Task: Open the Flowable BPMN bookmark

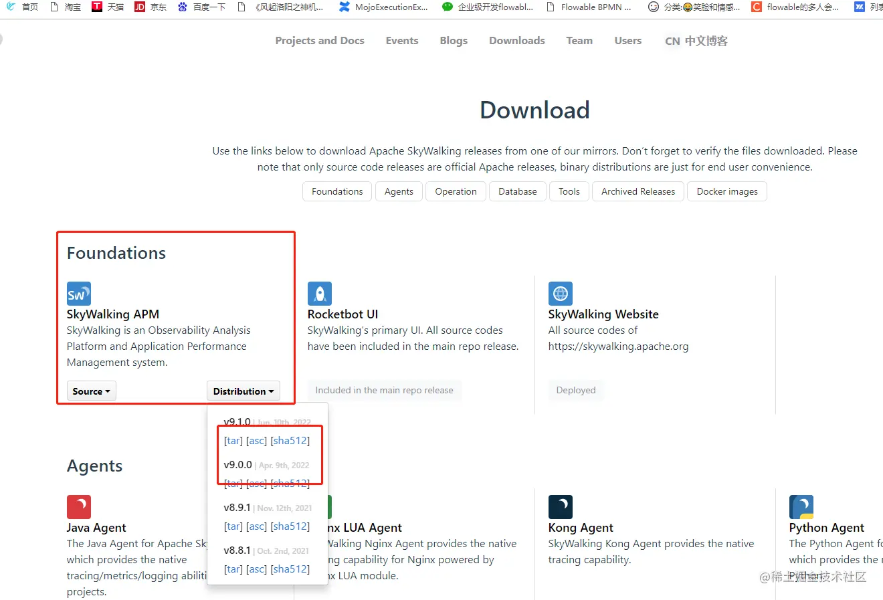Action: pyautogui.click(x=589, y=7)
